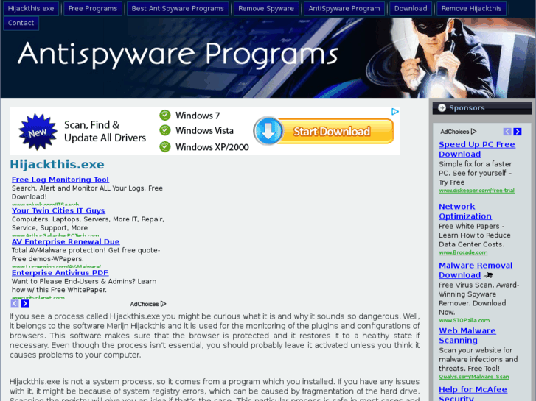536x401 pixels.
Task: Open Malware Removal Download sponsor link
Action: pyautogui.click(x=476, y=270)
